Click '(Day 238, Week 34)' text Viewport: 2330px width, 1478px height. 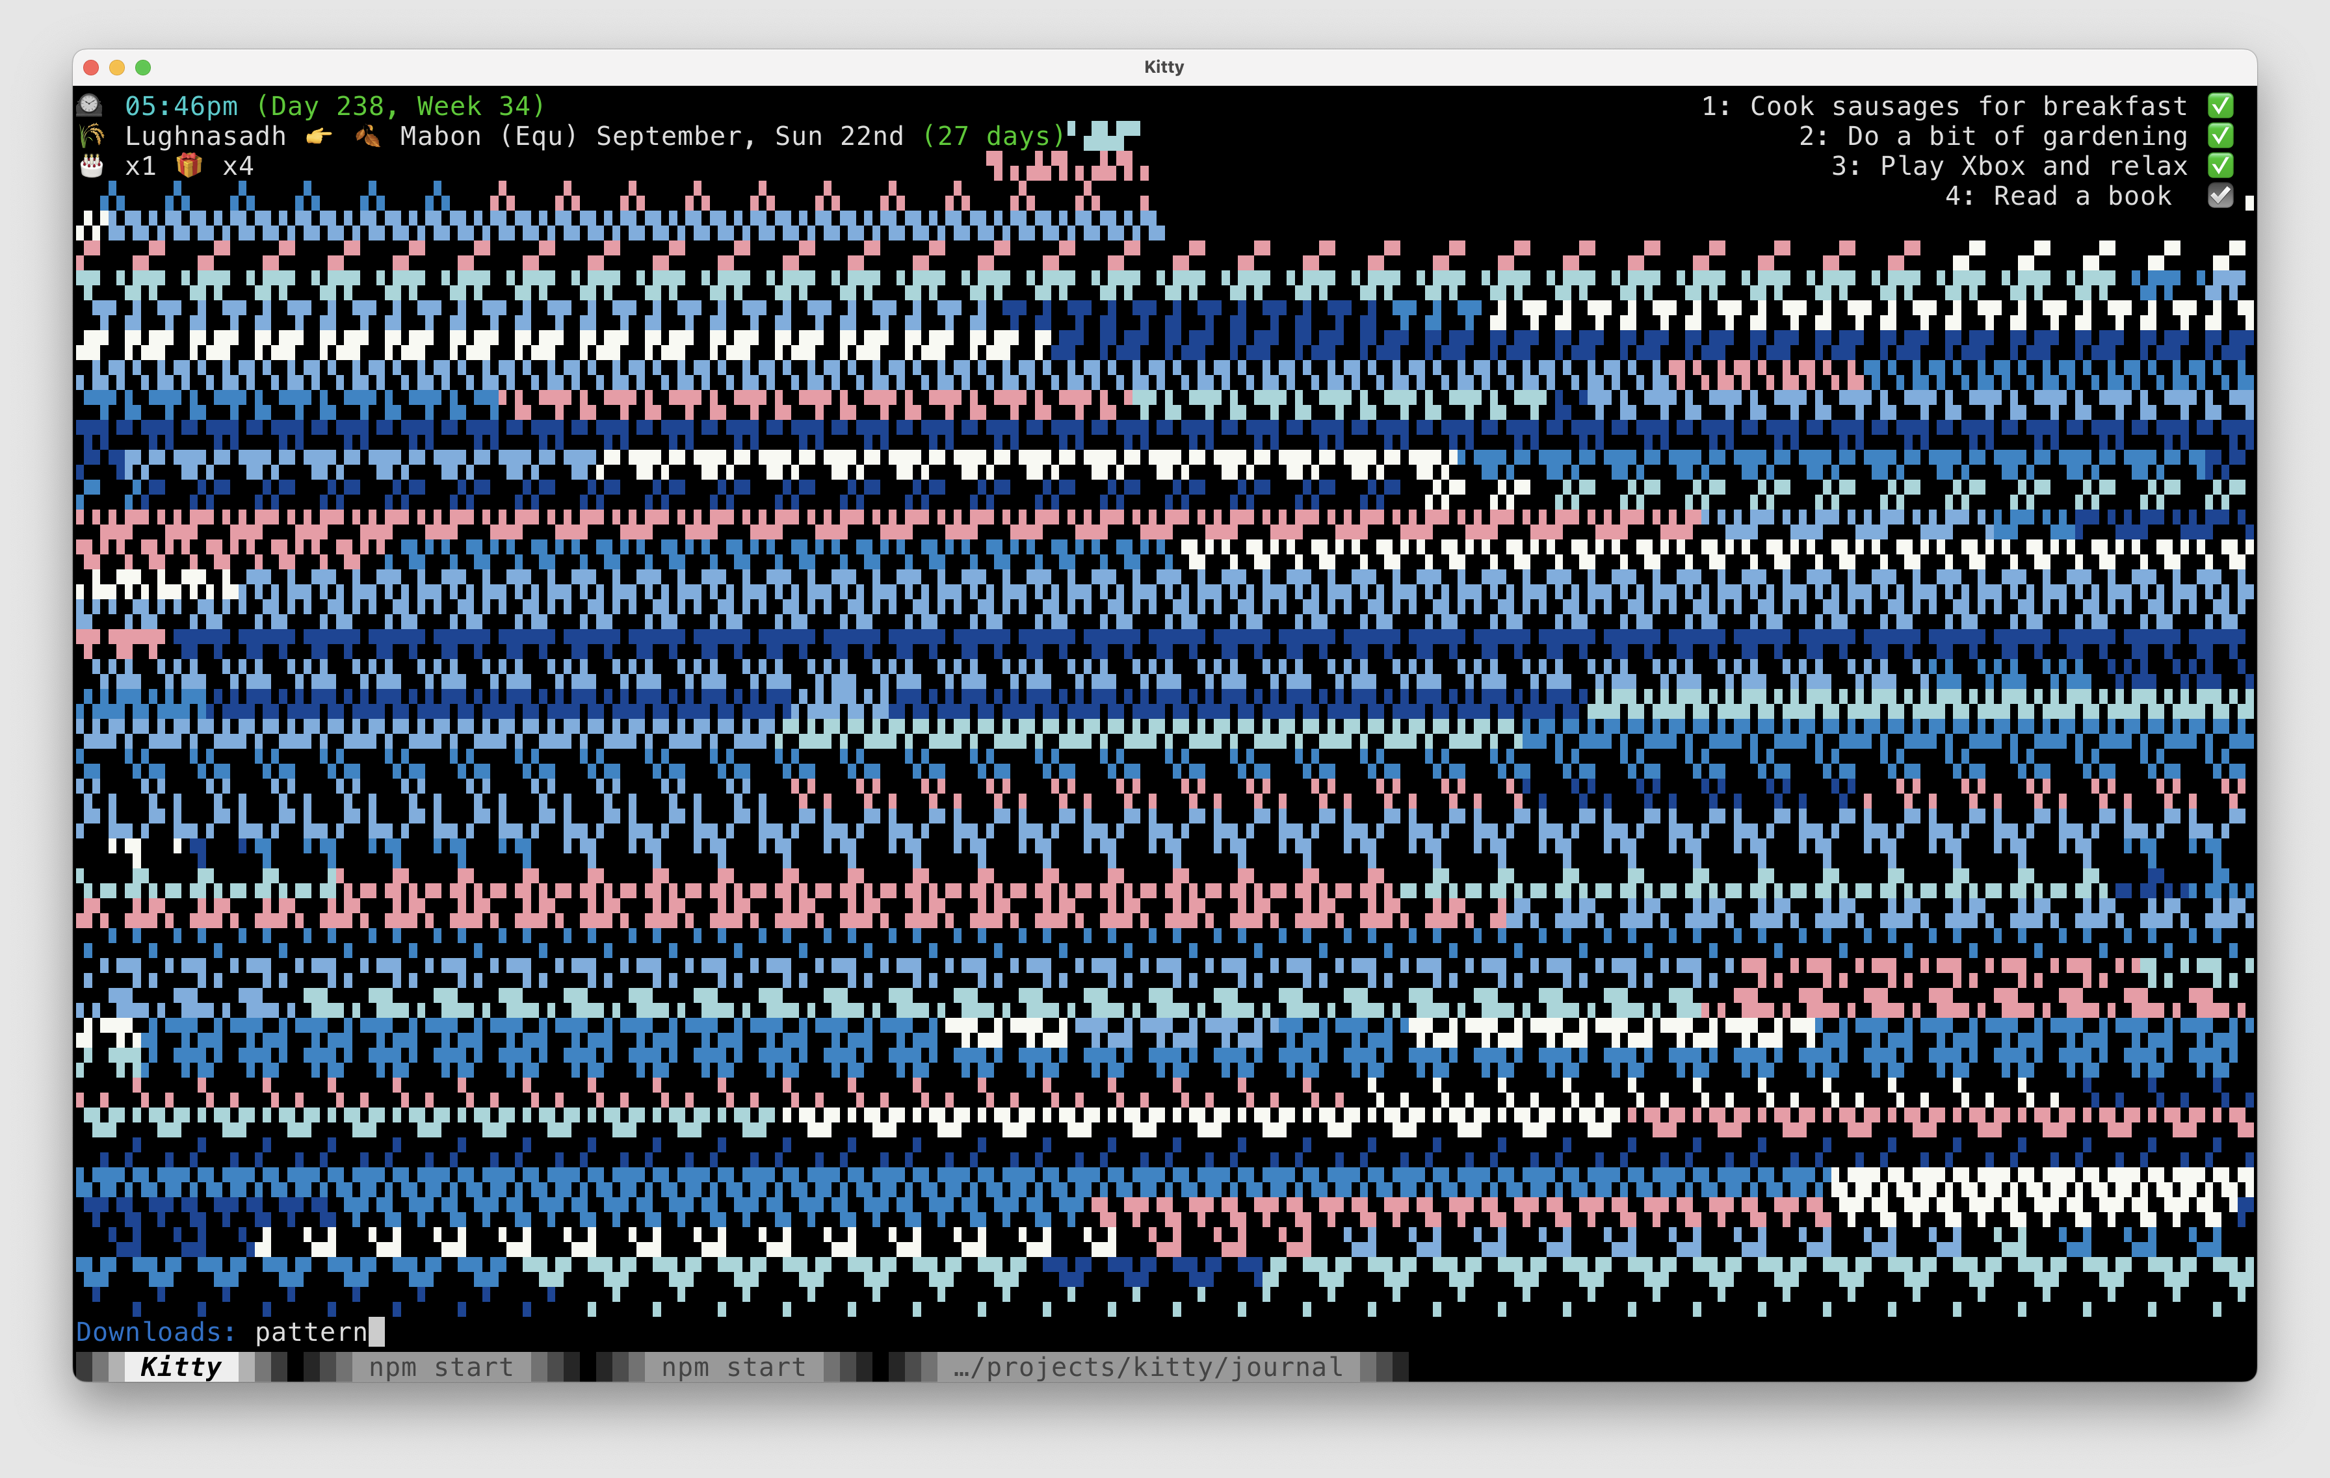coord(400,105)
